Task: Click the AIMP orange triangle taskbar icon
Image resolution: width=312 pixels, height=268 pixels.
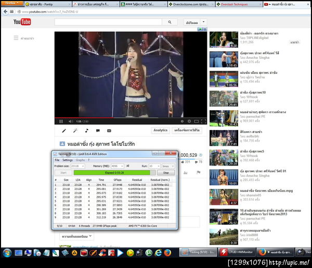Action: 74,253
